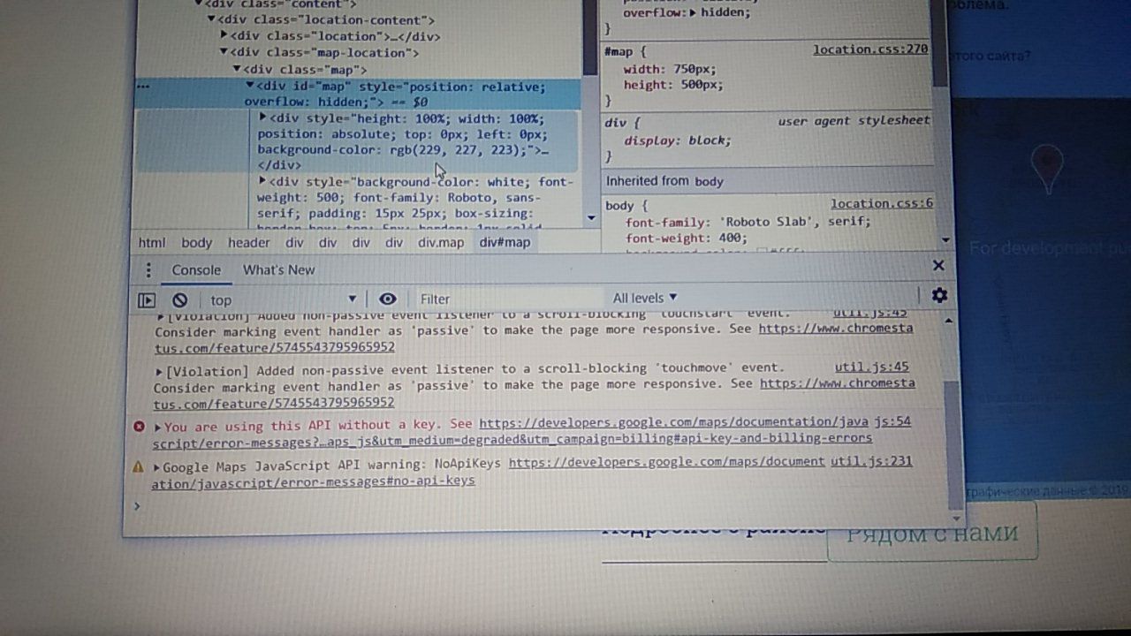
Task: Open util.js:45 link on touchmove violation
Action: [x=871, y=367]
